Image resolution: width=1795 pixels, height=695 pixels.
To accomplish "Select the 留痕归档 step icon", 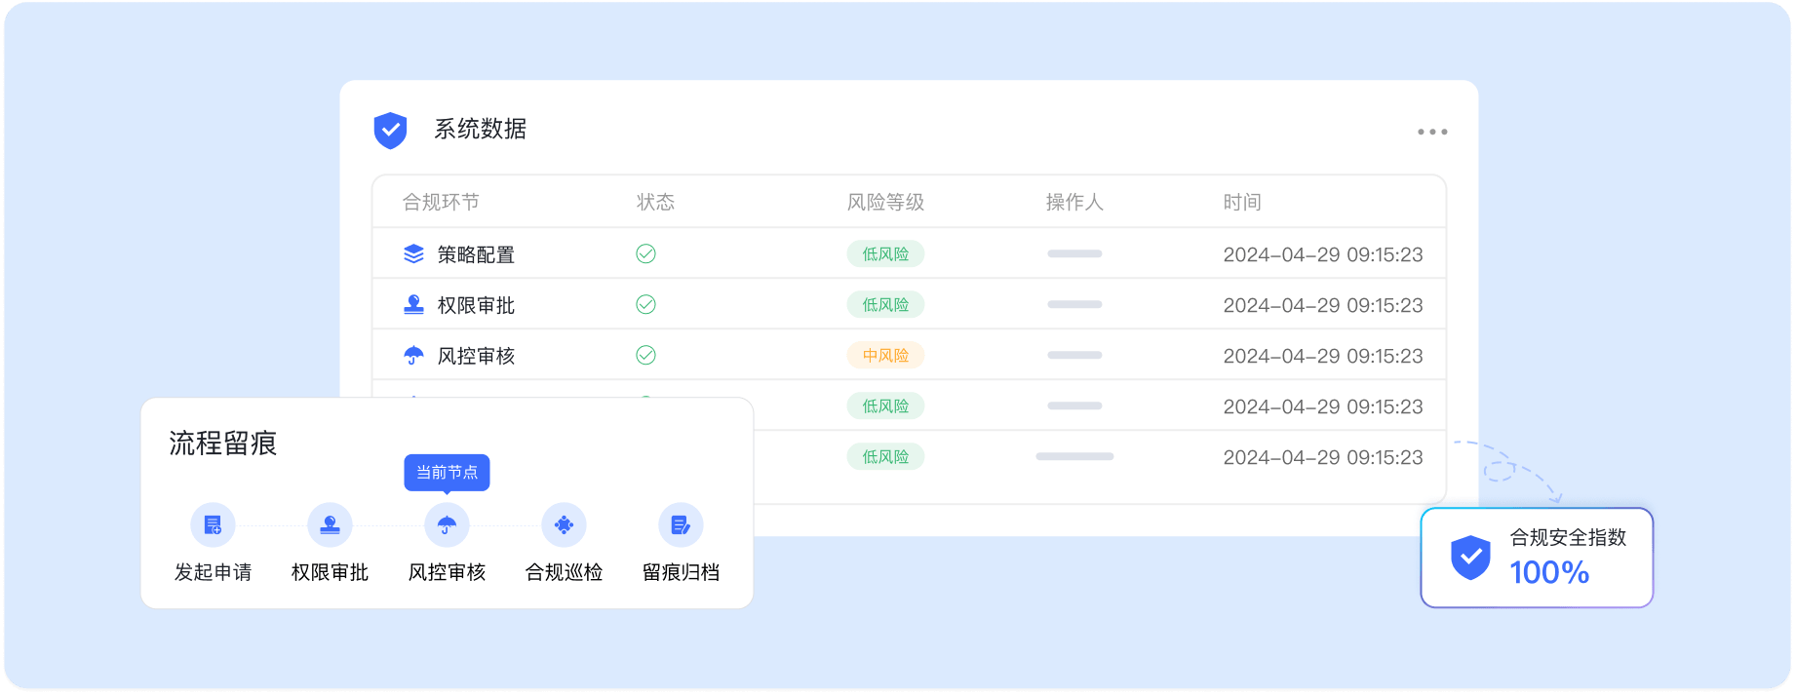I will [x=681, y=525].
